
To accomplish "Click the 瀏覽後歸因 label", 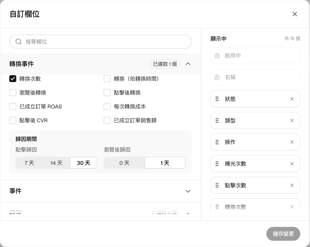I will tap(117, 150).
